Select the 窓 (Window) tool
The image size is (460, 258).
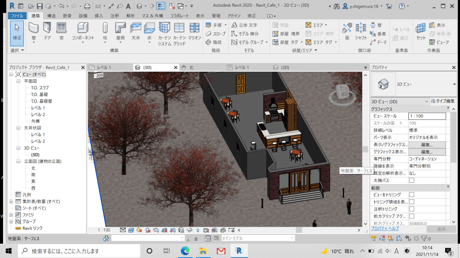[61, 30]
